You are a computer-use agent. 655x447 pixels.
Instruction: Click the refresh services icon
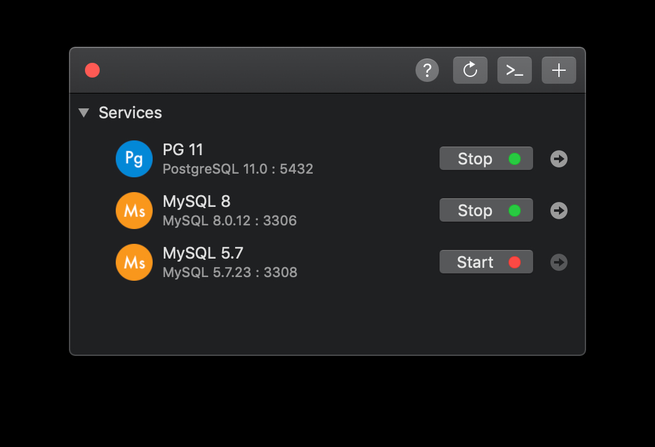pyautogui.click(x=470, y=70)
